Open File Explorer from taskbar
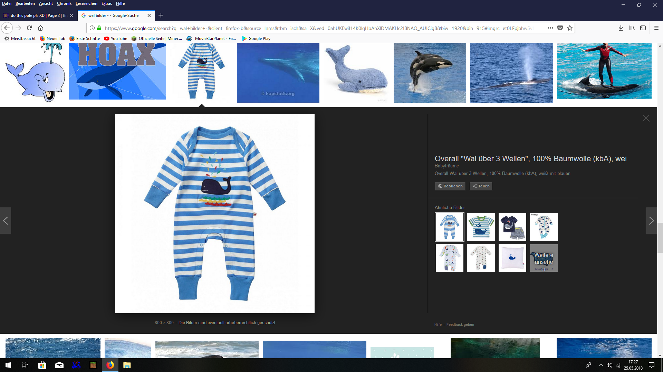 (x=127, y=365)
